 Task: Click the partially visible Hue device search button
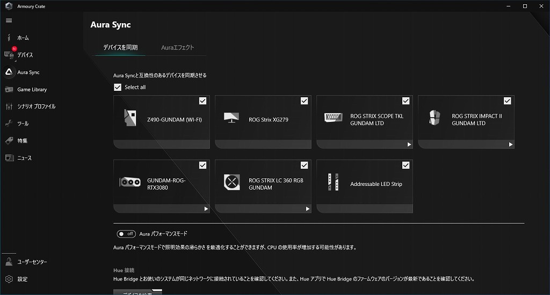pos(137,292)
